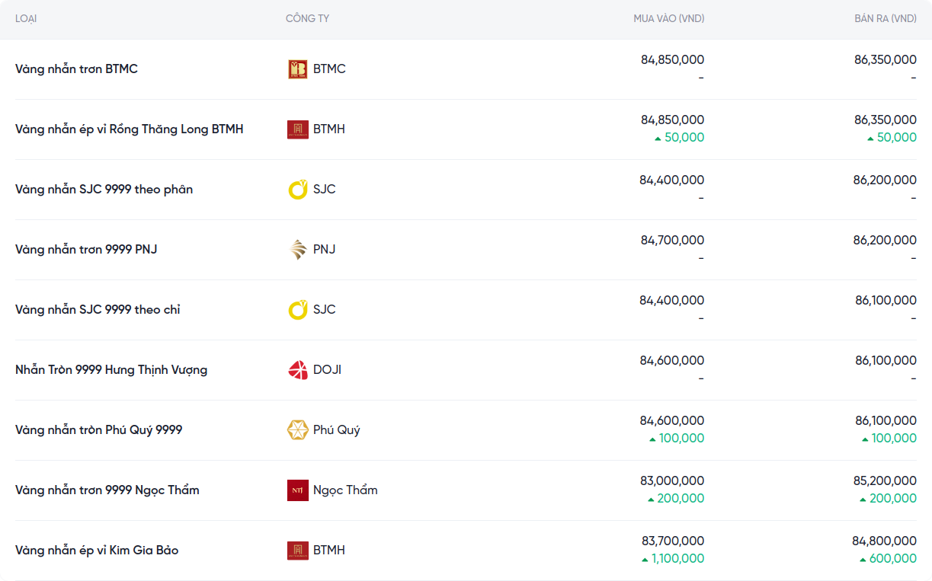Viewport: 932px width, 581px height.
Task: Open Nhẫn Tròn 9999 Hưng Thịnh Vượng
Action: point(111,370)
